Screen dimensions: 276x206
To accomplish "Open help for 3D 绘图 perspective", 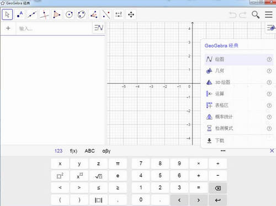I will pyautogui.click(x=269, y=83).
